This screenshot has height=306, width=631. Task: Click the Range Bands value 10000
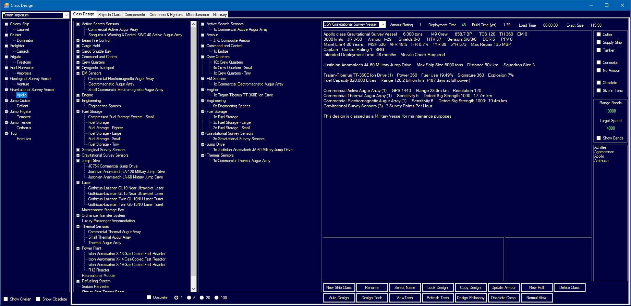tap(610, 111)
